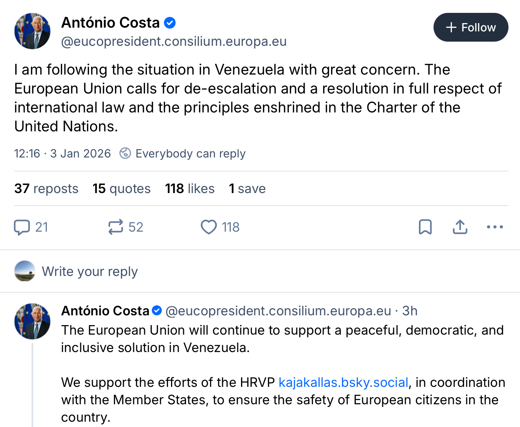Click your own avatar beside reply box
The height and width of the screenshot is (427, 520).
point(25,271)
